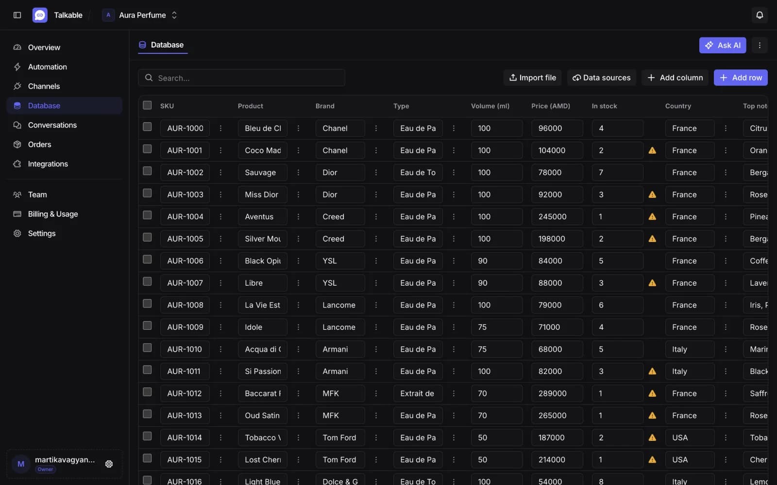This screenshot has width=777, height=485.
Task: Open the cell menu next to Tom Ford in AUR-1014
Action: point(376,437)
